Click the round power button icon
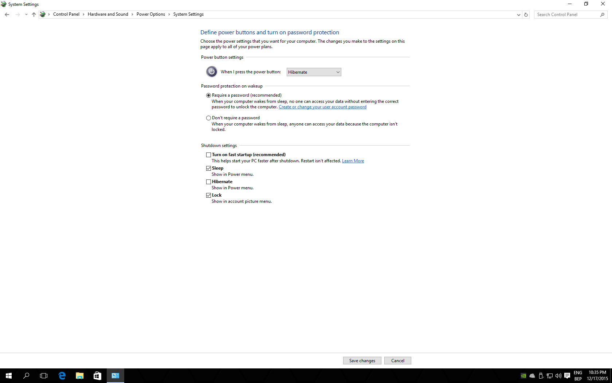This screenshot has height=383, width=612. [212, 71]
